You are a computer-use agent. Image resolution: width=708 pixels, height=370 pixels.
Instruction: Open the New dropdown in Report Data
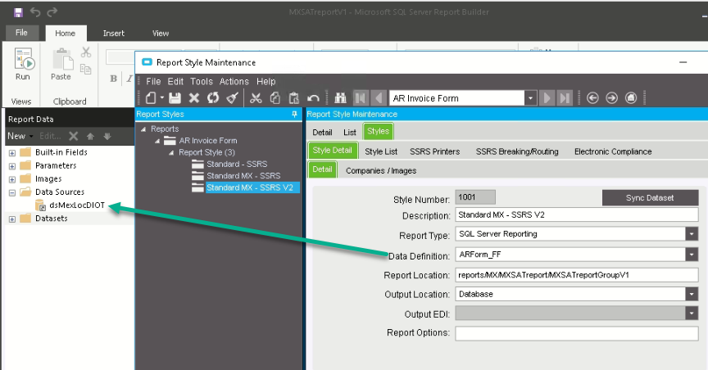[x=20, y=136]
